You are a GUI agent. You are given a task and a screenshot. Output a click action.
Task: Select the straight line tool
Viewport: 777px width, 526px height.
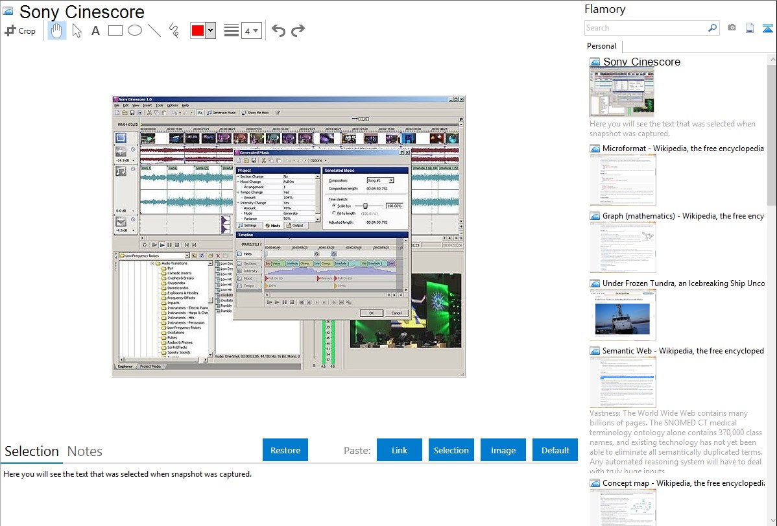point(154,30)
